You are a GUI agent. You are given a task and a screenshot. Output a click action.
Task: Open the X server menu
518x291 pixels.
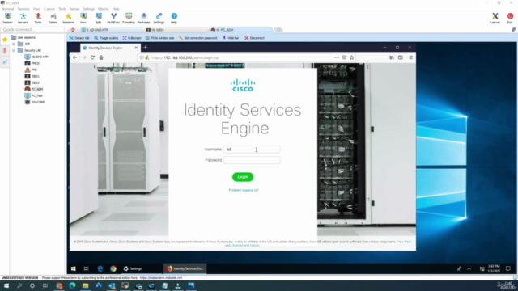pos(49,9)
